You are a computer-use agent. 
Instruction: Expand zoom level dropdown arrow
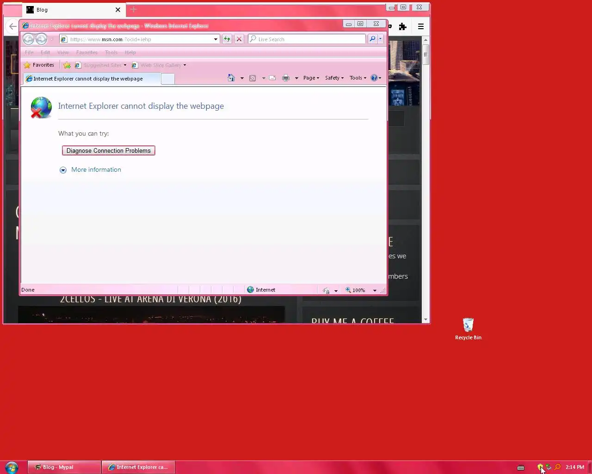click(375, 290)
